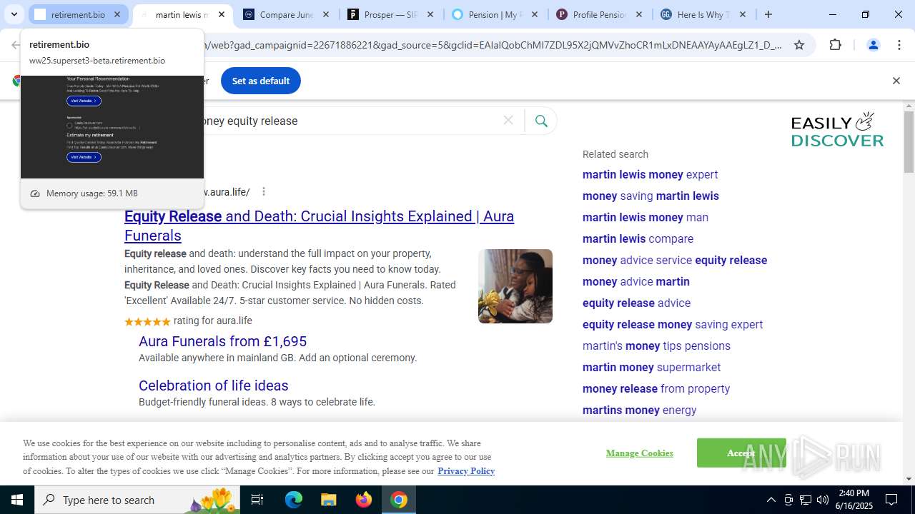Launch Firefox from the taskbar
This screenshot has height=514, width=915.
364,500
